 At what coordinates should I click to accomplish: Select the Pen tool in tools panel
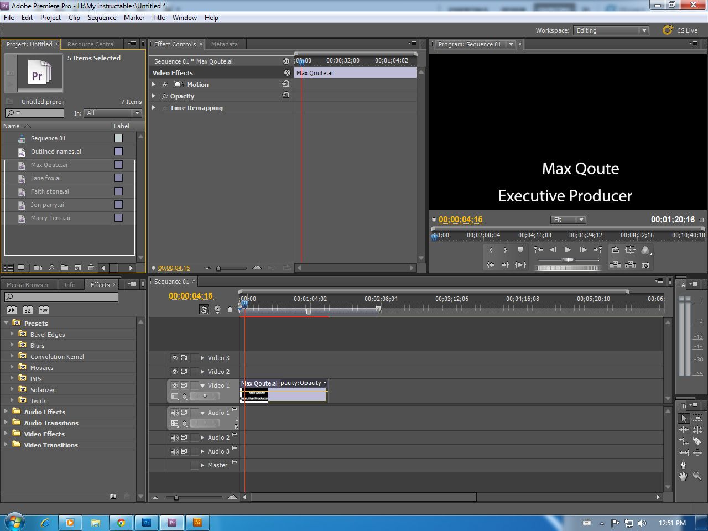683,464
